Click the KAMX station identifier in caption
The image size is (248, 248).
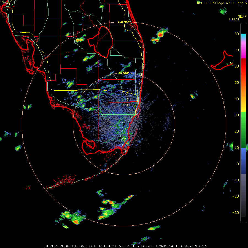coord(162,246)
